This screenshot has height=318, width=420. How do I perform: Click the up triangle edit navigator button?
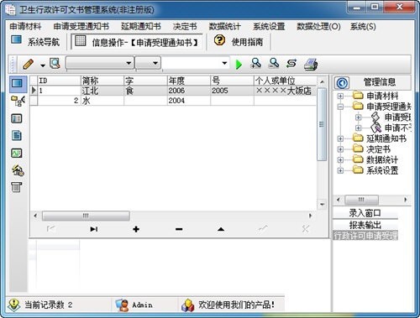coord(221,229)
